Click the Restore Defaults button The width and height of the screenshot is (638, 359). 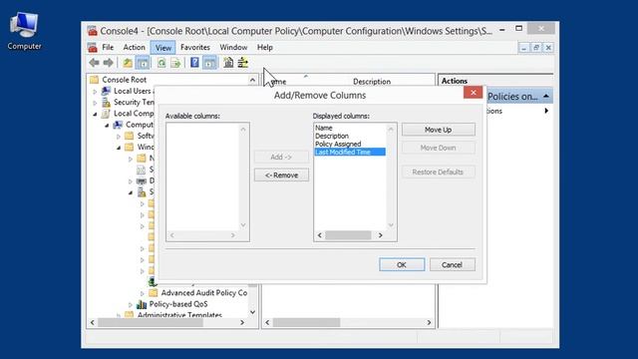pyautogui.click(x=439, y=172)
